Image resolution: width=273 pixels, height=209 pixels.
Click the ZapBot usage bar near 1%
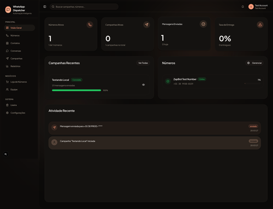pos(253,83)
